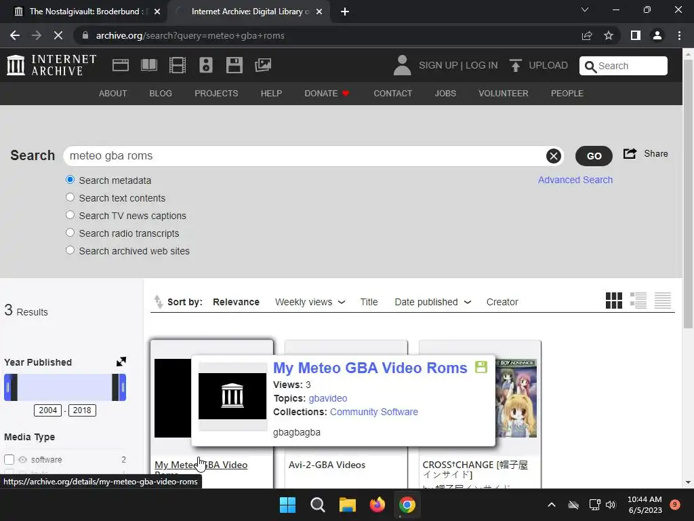Open the HELP menu item

(x=271, y=94)
